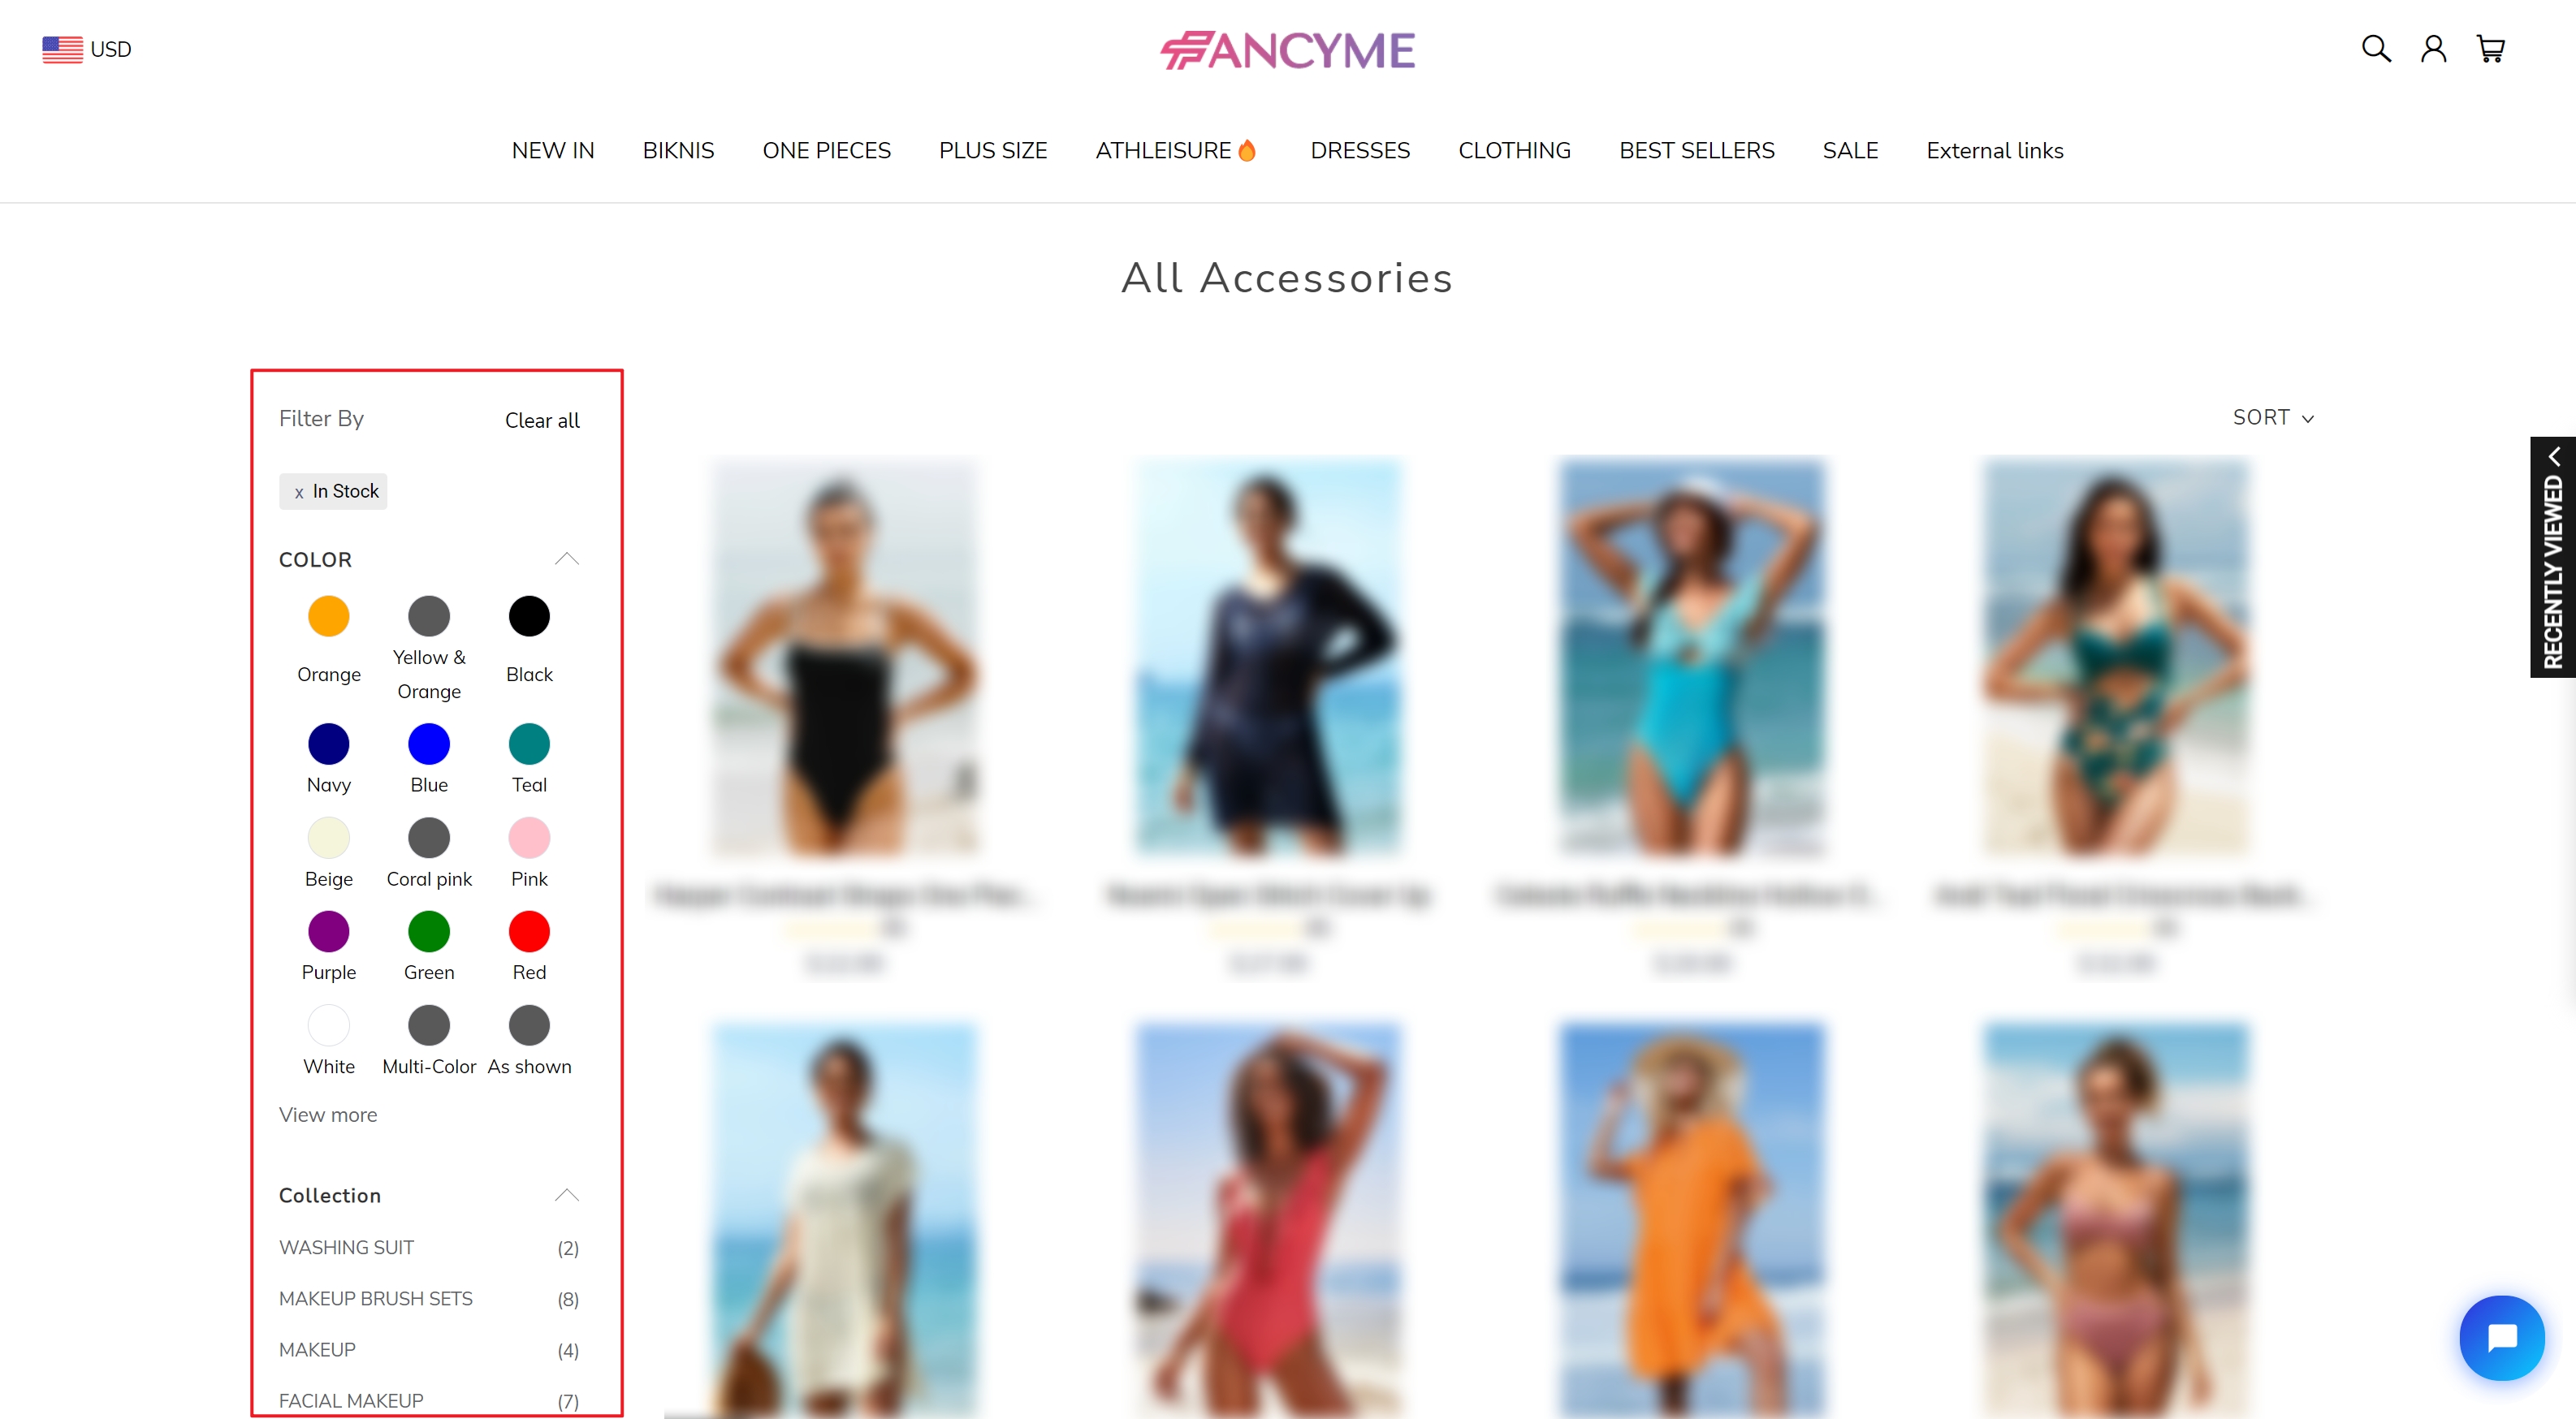Image resolution: width=2576 pixels, height=1419 pixels.
Task: Toggle the MAKEUP BRUSH SETS filter
Action: [429, 1298]
